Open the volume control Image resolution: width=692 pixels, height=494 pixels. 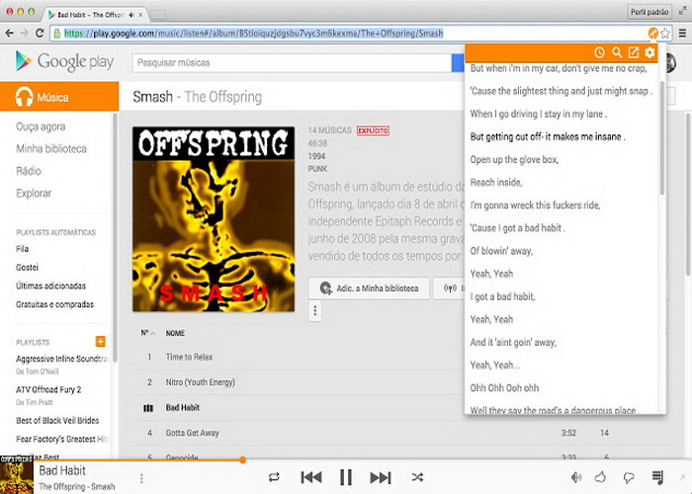click(x=576, y=477)
